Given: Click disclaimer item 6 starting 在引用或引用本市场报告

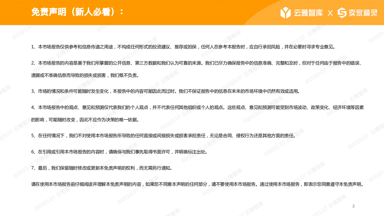Looking at the screenshot, I should [x=119, y=152].
